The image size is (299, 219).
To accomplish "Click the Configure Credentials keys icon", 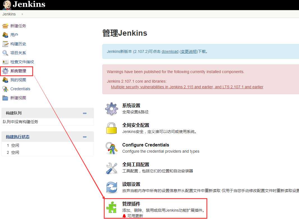I will (112, 148).
